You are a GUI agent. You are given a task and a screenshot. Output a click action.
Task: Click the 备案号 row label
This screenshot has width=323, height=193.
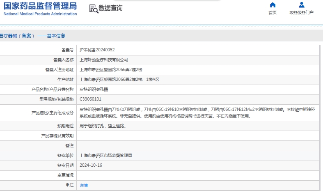point(67,50)
